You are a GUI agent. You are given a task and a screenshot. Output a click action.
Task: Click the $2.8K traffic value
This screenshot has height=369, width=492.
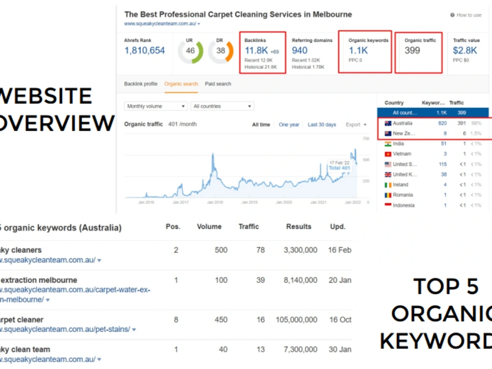(465, 51)
